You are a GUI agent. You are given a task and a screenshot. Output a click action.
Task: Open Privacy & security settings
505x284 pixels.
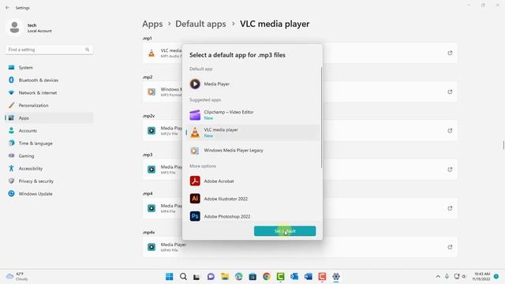click(x=49, y=181)
